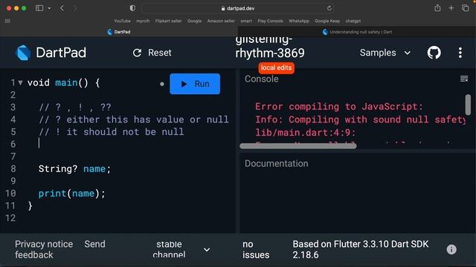Click the 'void main() {' code line
This screenshot has height=267, width=476.
pyautogui.click(x=63, y=82)
